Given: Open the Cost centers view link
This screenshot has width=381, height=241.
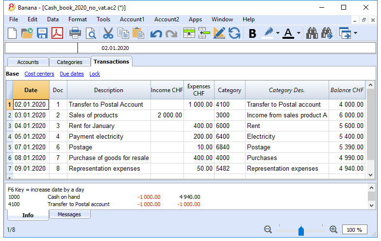Looking at the screenshot, I should point(39,74).
